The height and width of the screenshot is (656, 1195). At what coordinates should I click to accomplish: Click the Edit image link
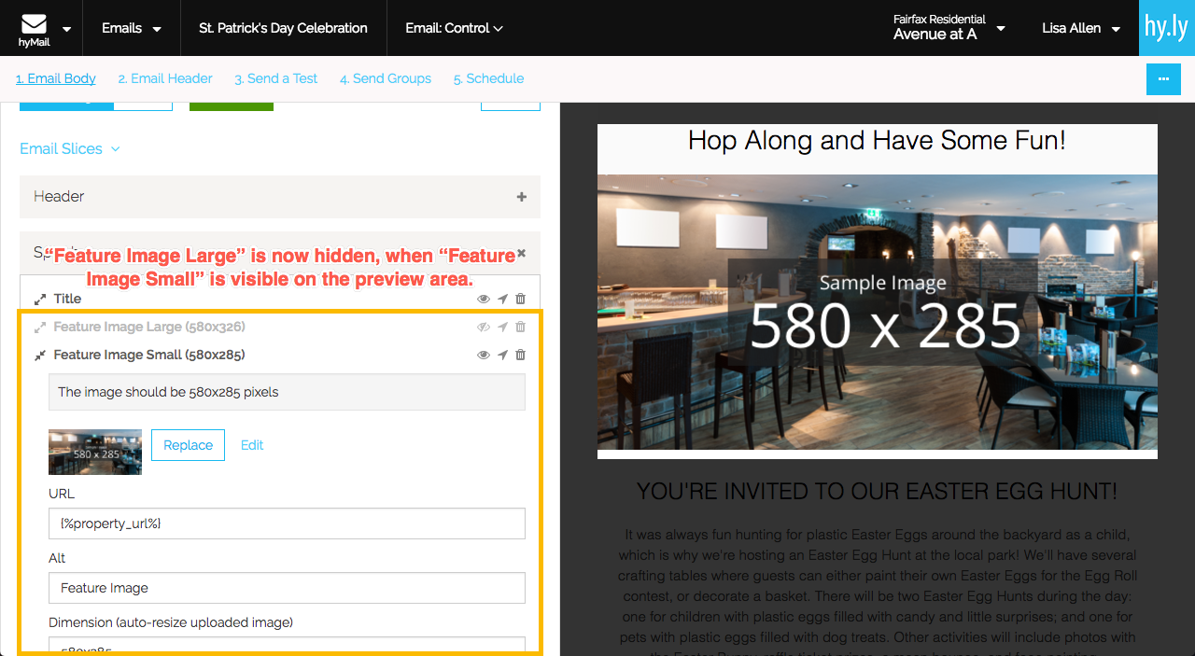coord(252,445)
